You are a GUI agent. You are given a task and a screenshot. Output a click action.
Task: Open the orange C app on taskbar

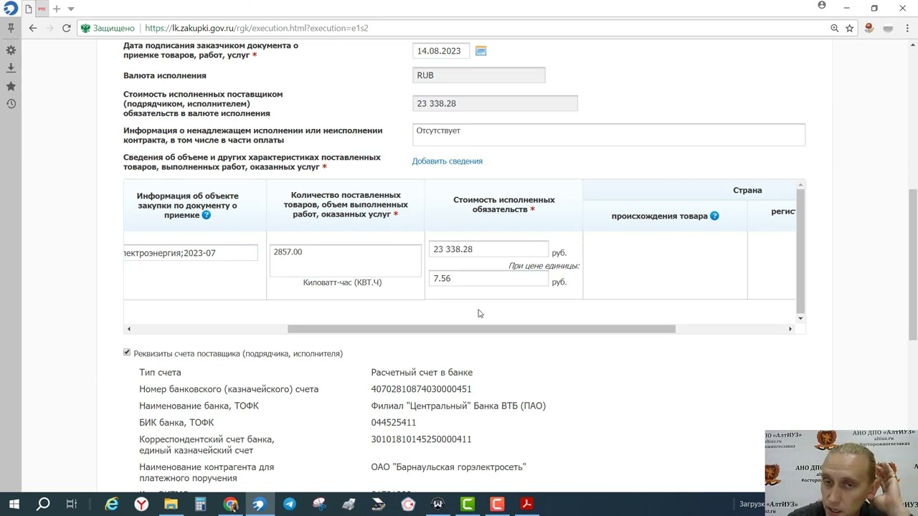coord(497,504)
